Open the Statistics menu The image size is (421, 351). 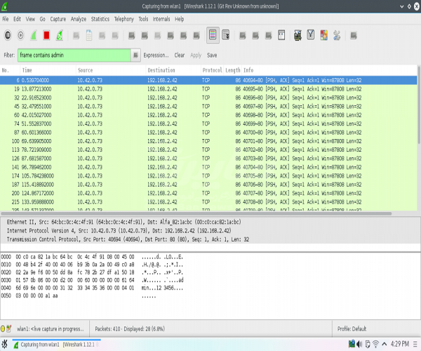(100, 19)
